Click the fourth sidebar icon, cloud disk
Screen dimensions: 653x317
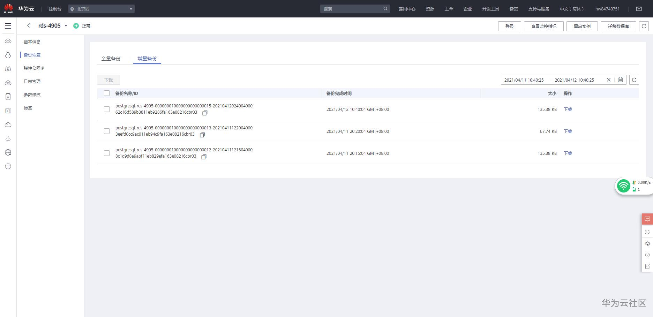pos(8,83)
